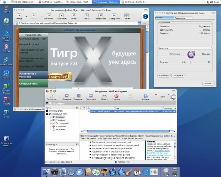Click the Отключить button
The height and width of the screenshot is (177, 221).
(x=178, y=75)
